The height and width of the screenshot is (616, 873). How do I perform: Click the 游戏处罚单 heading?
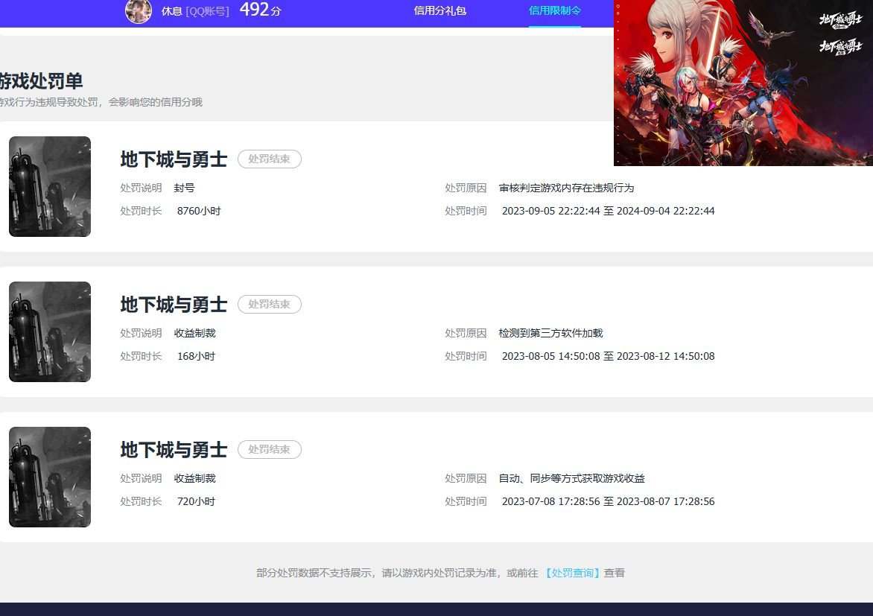[41, 81]
